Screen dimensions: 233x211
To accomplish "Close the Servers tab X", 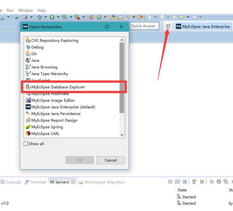I will coord(73,182).
